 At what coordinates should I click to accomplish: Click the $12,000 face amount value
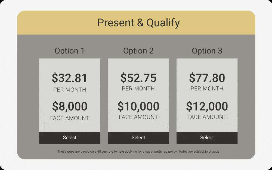point(207,106)
